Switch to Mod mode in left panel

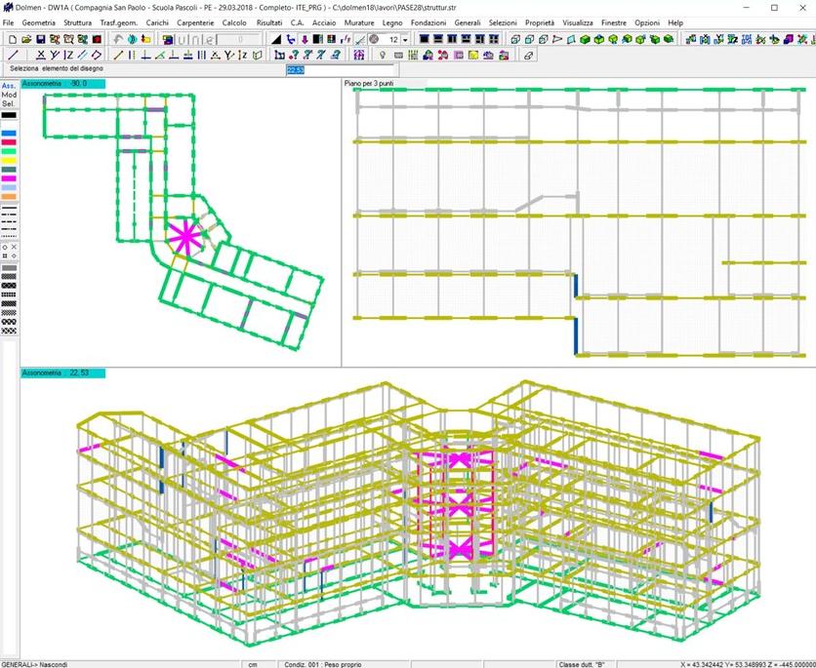9,95
